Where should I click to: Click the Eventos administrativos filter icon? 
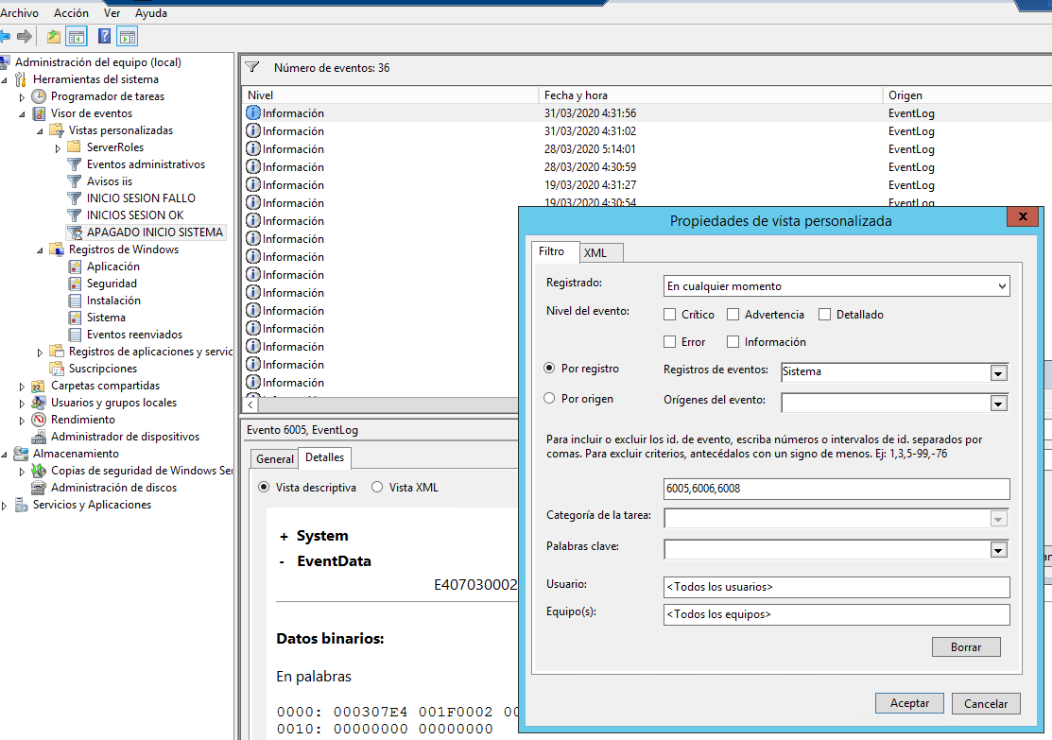pyautogui.click(x=75, y=164)
